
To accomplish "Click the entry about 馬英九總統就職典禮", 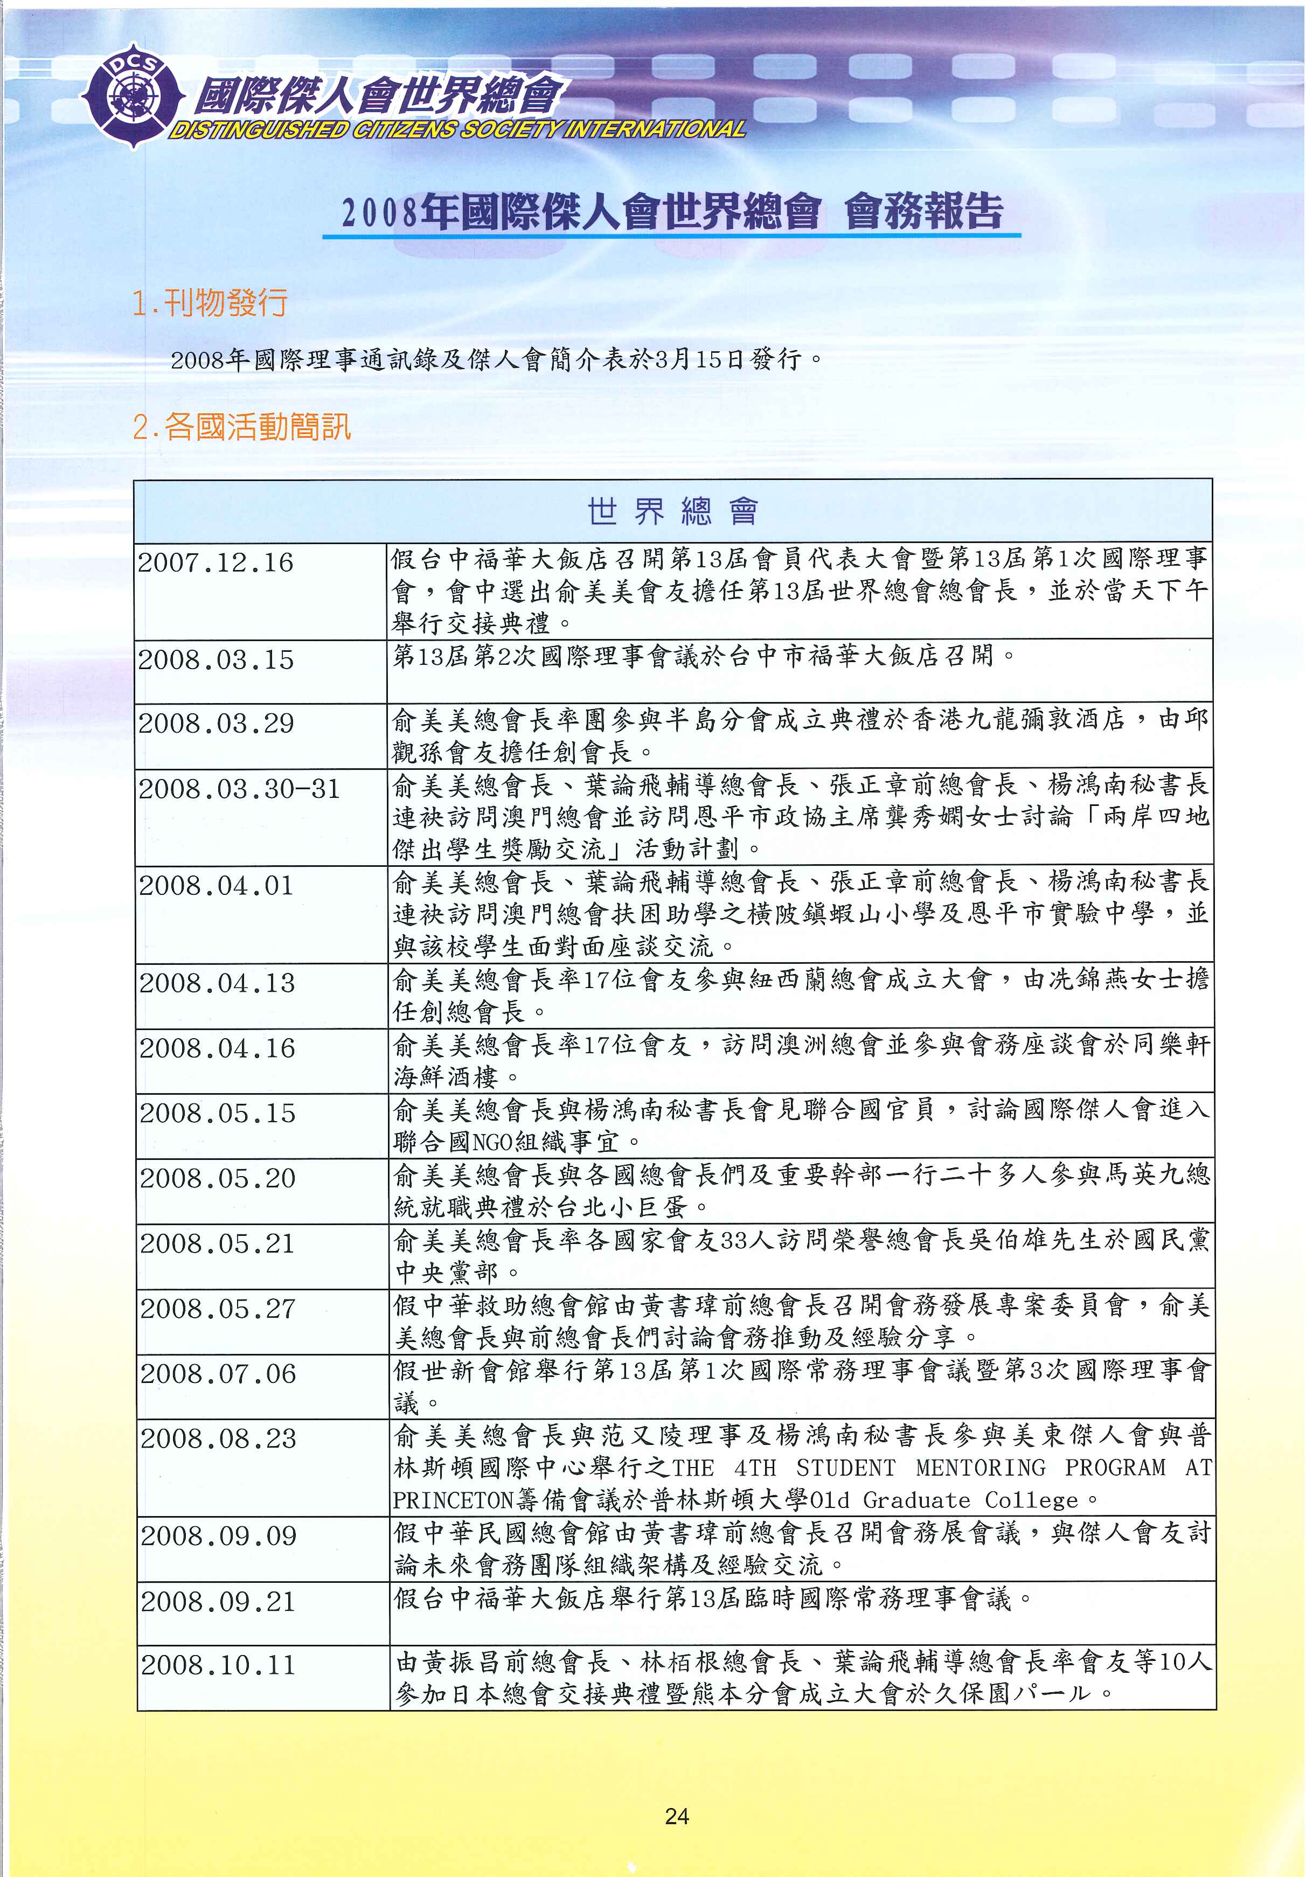I will point(801,1190).
